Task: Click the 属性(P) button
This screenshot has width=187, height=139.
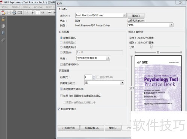Action: [x=136, y=16]
